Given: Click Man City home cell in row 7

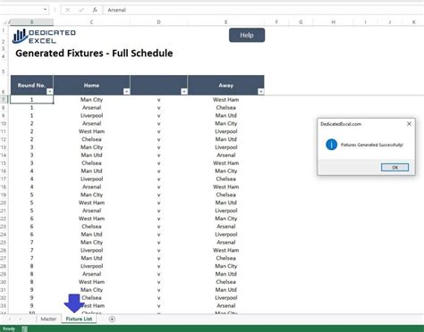Looking at the screenshot, I should tap(91, 99).
